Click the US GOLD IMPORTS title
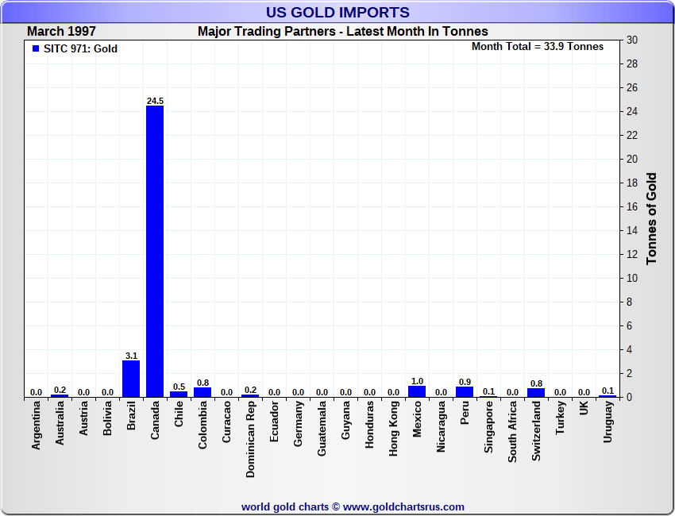 coord(338,13)
